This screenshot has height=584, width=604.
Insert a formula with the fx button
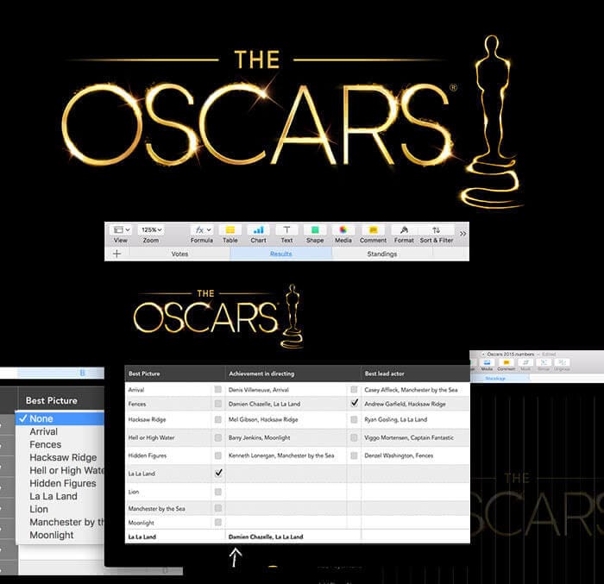[x=202, y=230]
